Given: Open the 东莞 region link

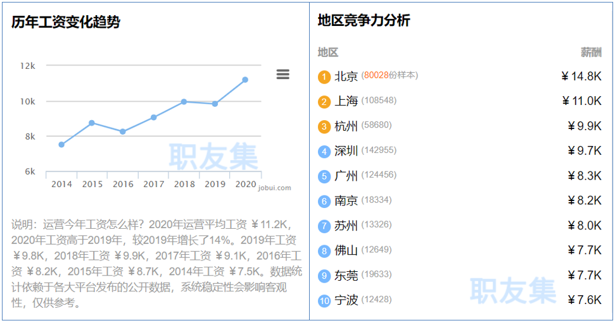Looking at the screenshot, I should click(346, 275).
